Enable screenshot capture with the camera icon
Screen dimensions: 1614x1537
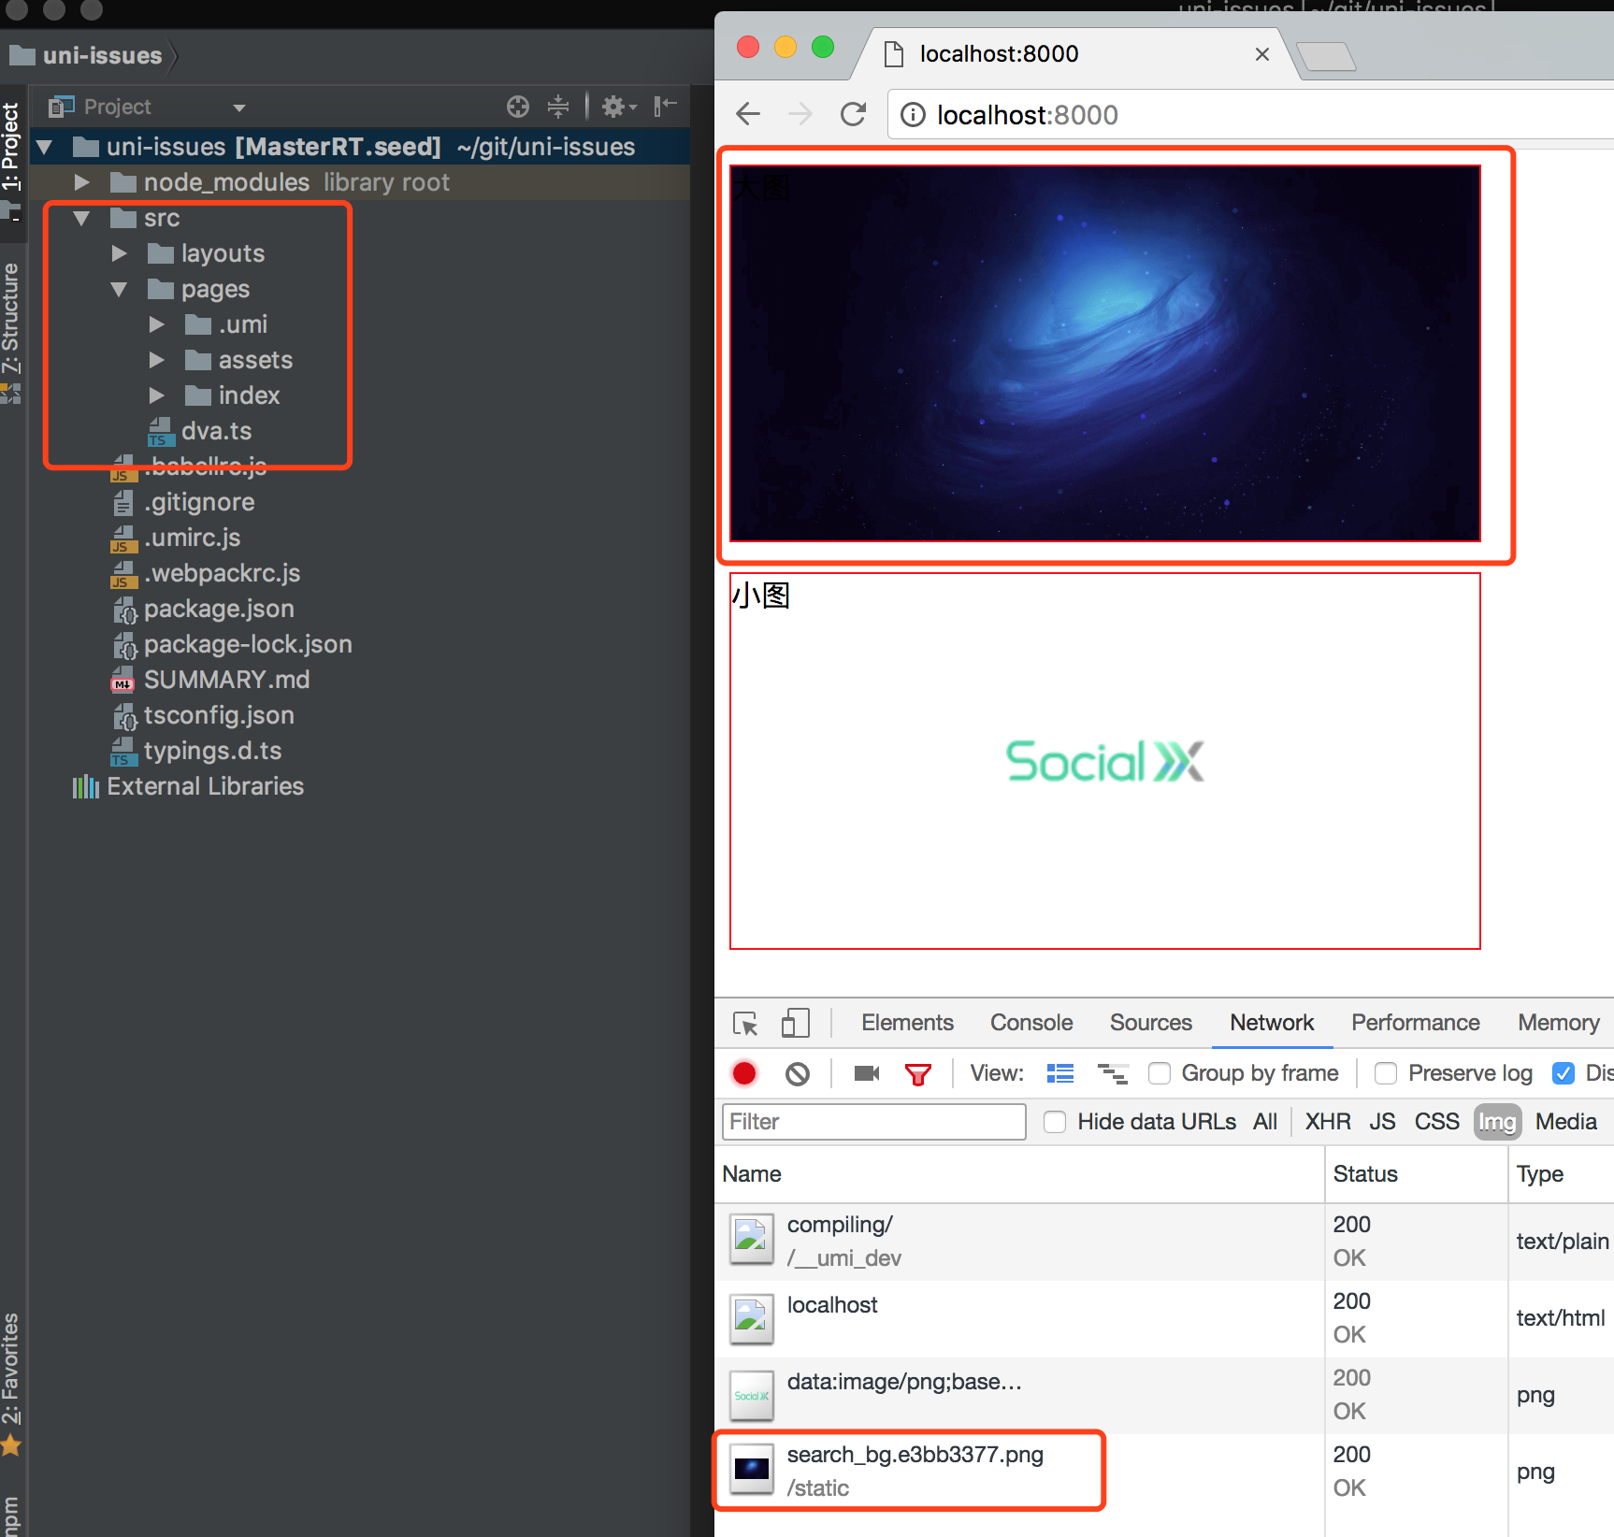click(x=865, y=1072)
